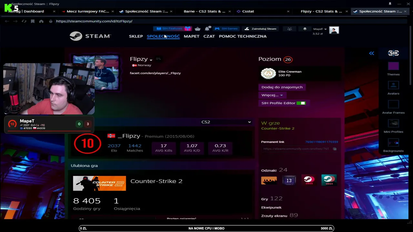Viewport: 413px width, 232px height.
Task: Click the 100+ badge icon
Action: tap(269, 180)
